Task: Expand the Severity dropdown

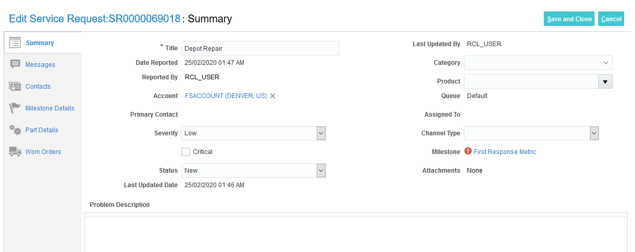Action: [x=321, y=133]
